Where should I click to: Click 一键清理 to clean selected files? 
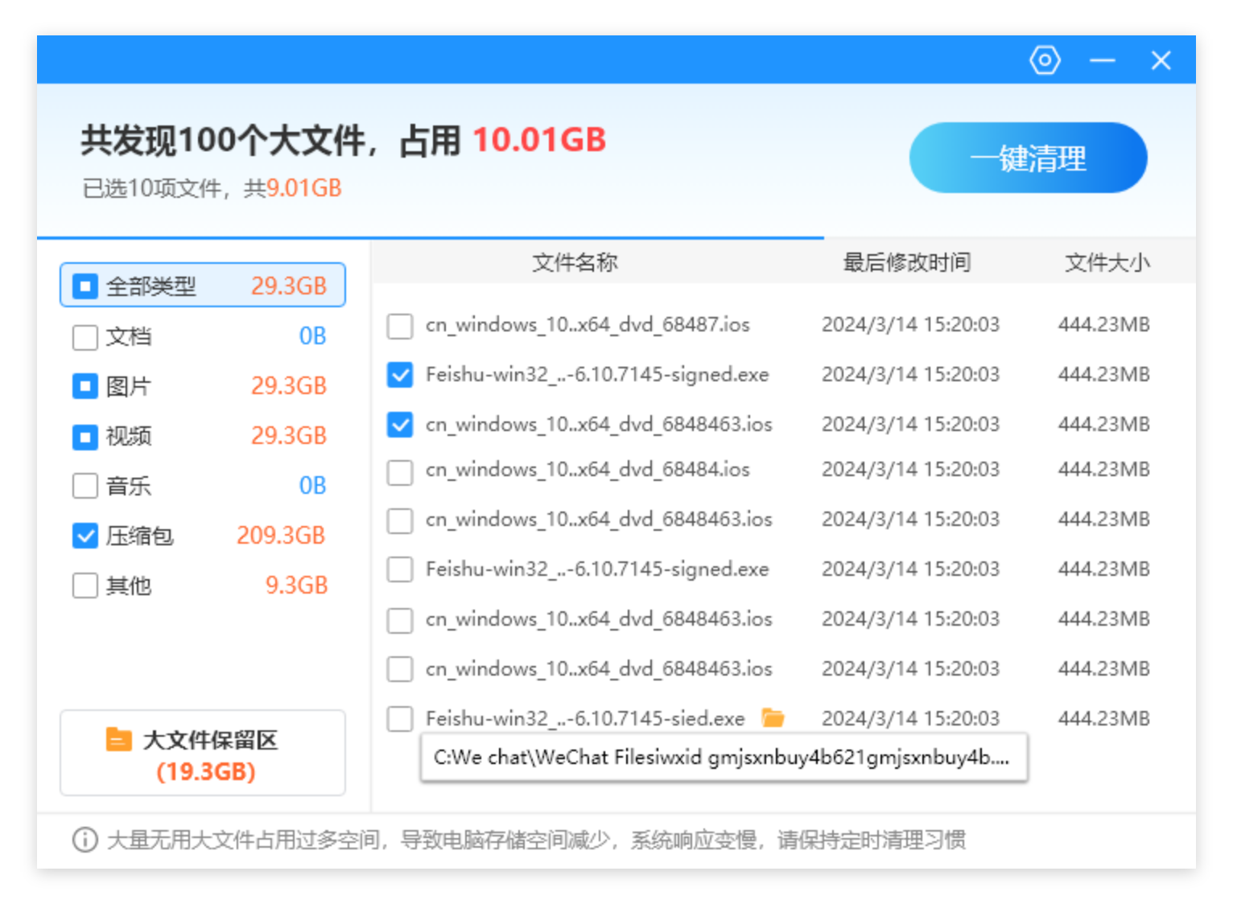click(x=1027, y=158)
